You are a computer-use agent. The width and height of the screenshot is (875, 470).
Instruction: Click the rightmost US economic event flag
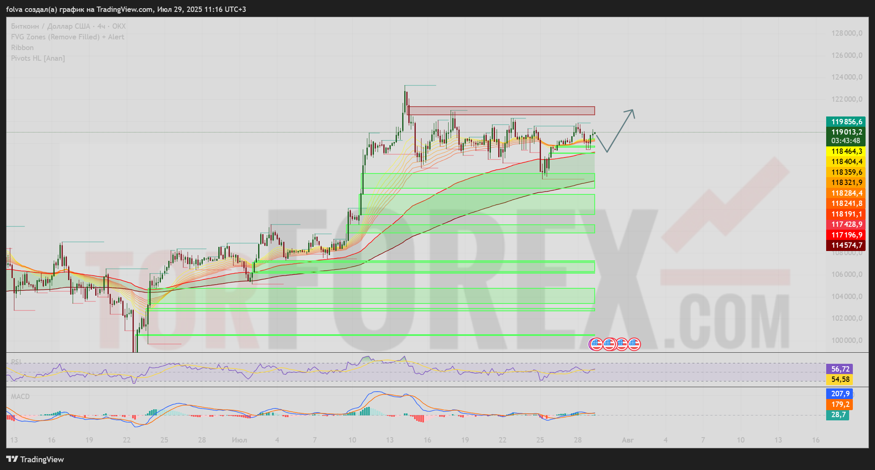click(x=634, y=344)
